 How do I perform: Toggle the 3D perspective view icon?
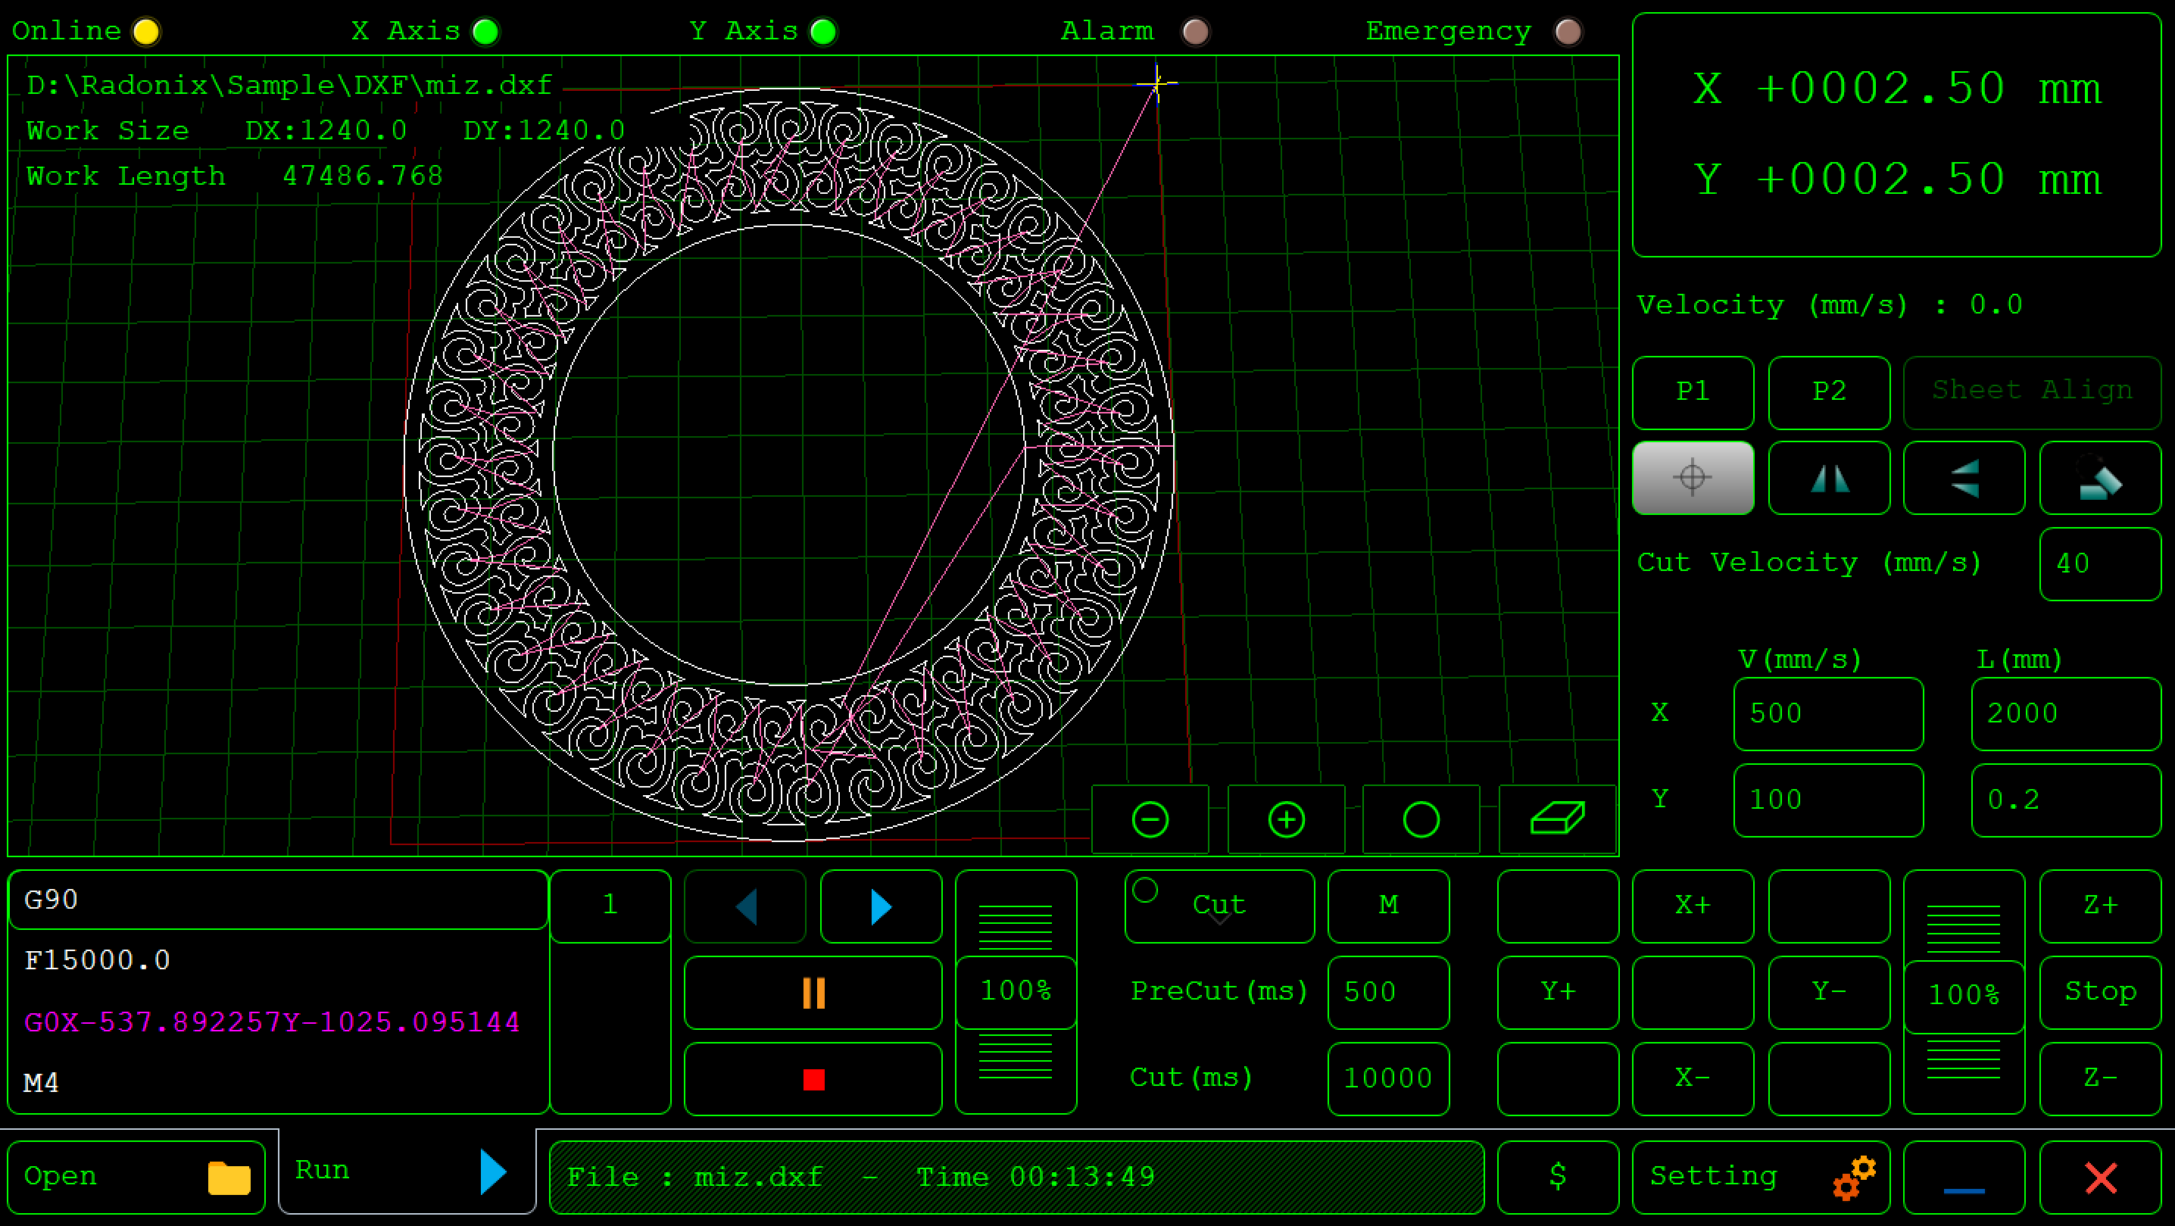[x=1557, y=819]
